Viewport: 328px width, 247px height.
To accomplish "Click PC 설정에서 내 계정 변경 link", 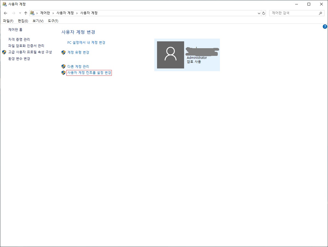I will (x=86, y=42).
